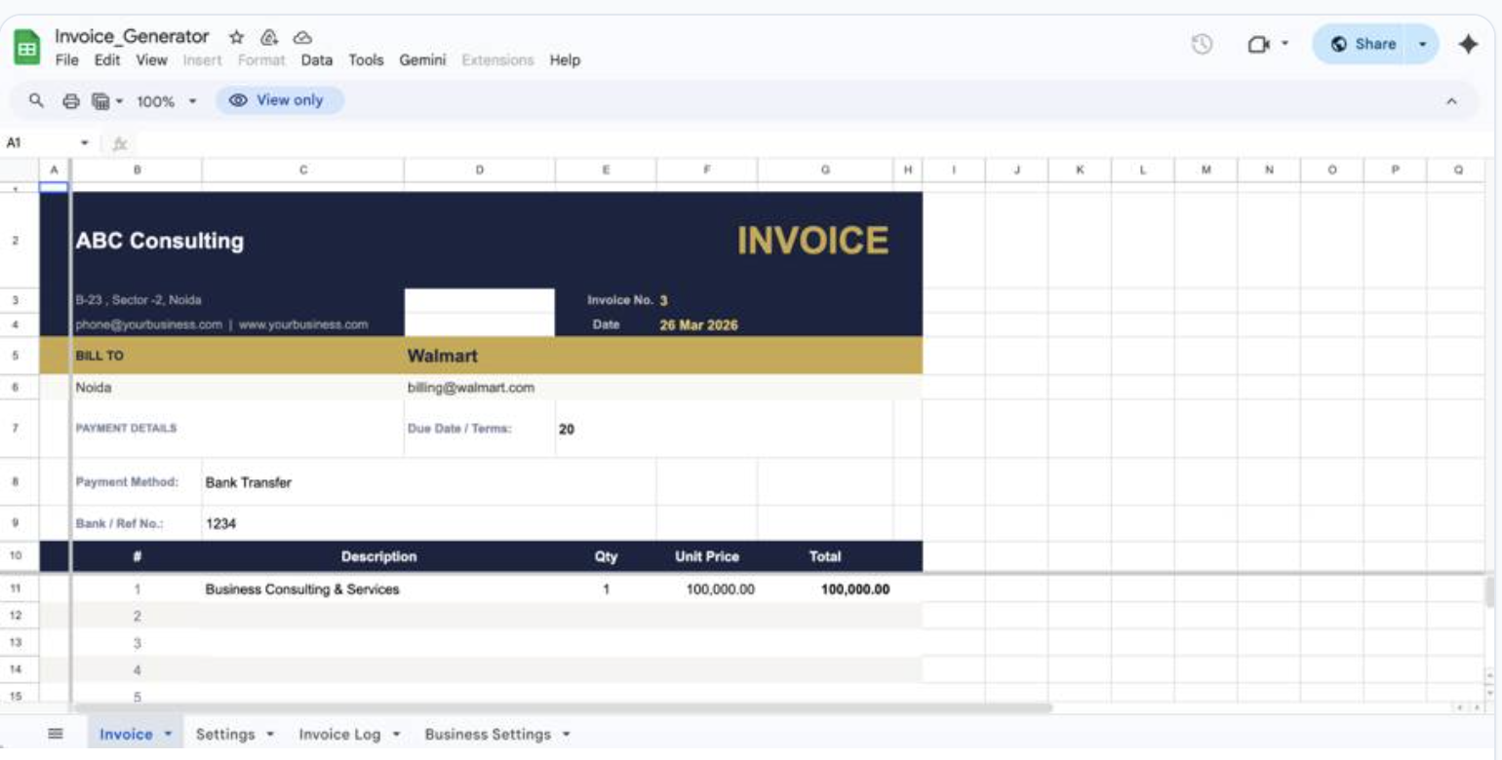Image resolution: width=1502 pixels, height=760 pixels.
Task: Click the Invoice No. value 3
Action: (x=664, y=301)
